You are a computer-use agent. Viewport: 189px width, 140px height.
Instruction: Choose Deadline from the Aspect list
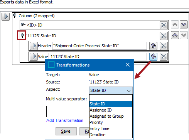click(x=111, y=135)
